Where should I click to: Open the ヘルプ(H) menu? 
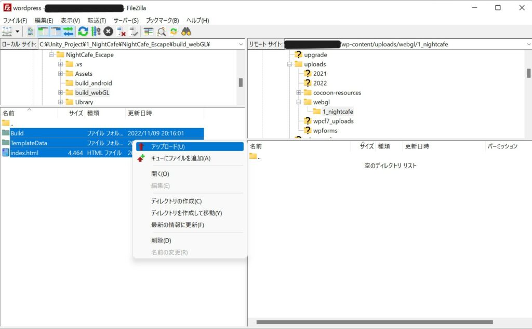(x=197, y=20)
